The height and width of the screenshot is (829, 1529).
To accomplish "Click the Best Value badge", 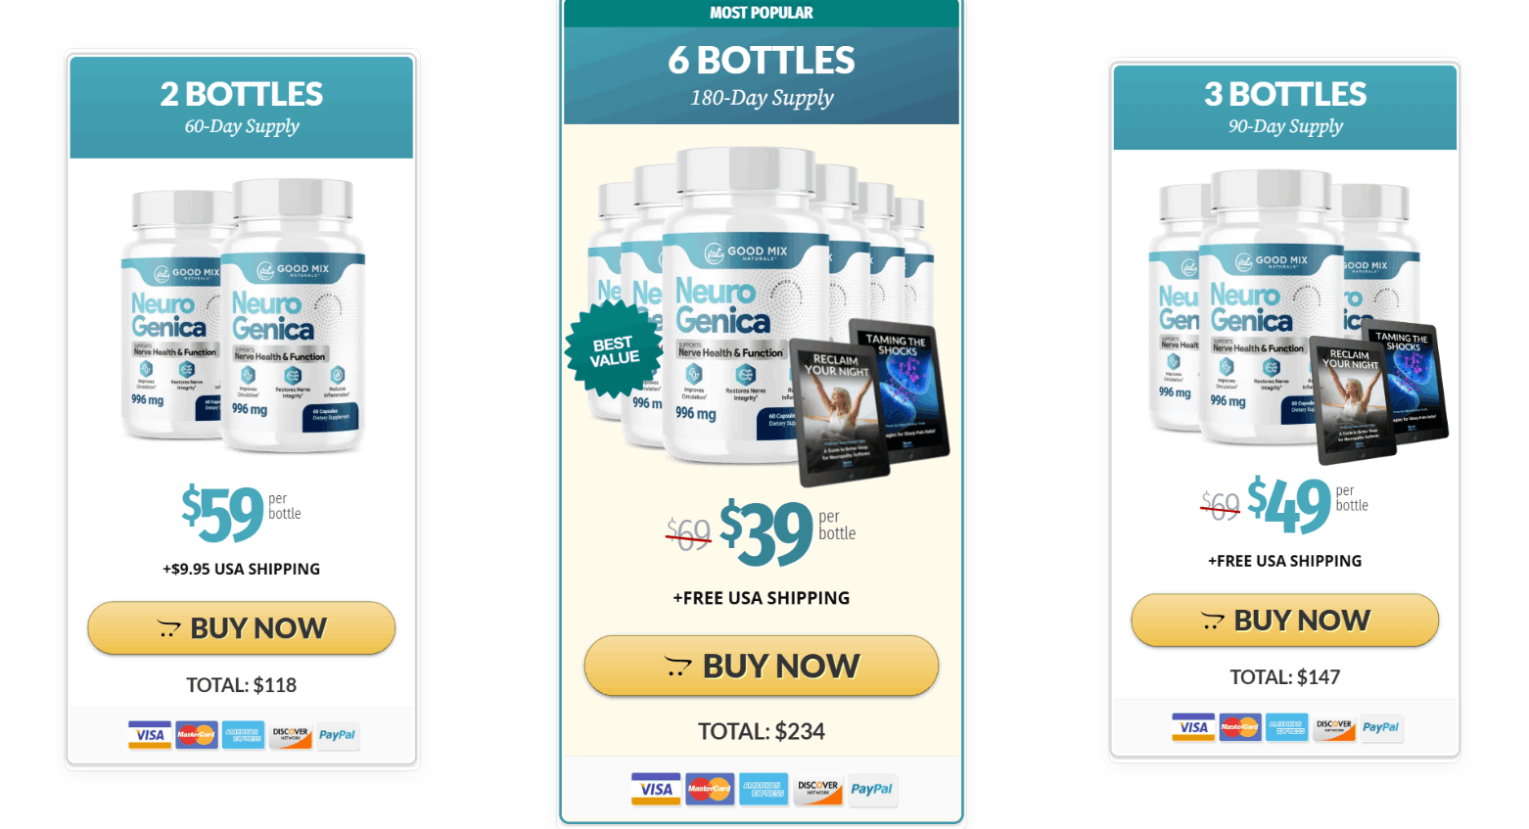I will coord(614,349).
